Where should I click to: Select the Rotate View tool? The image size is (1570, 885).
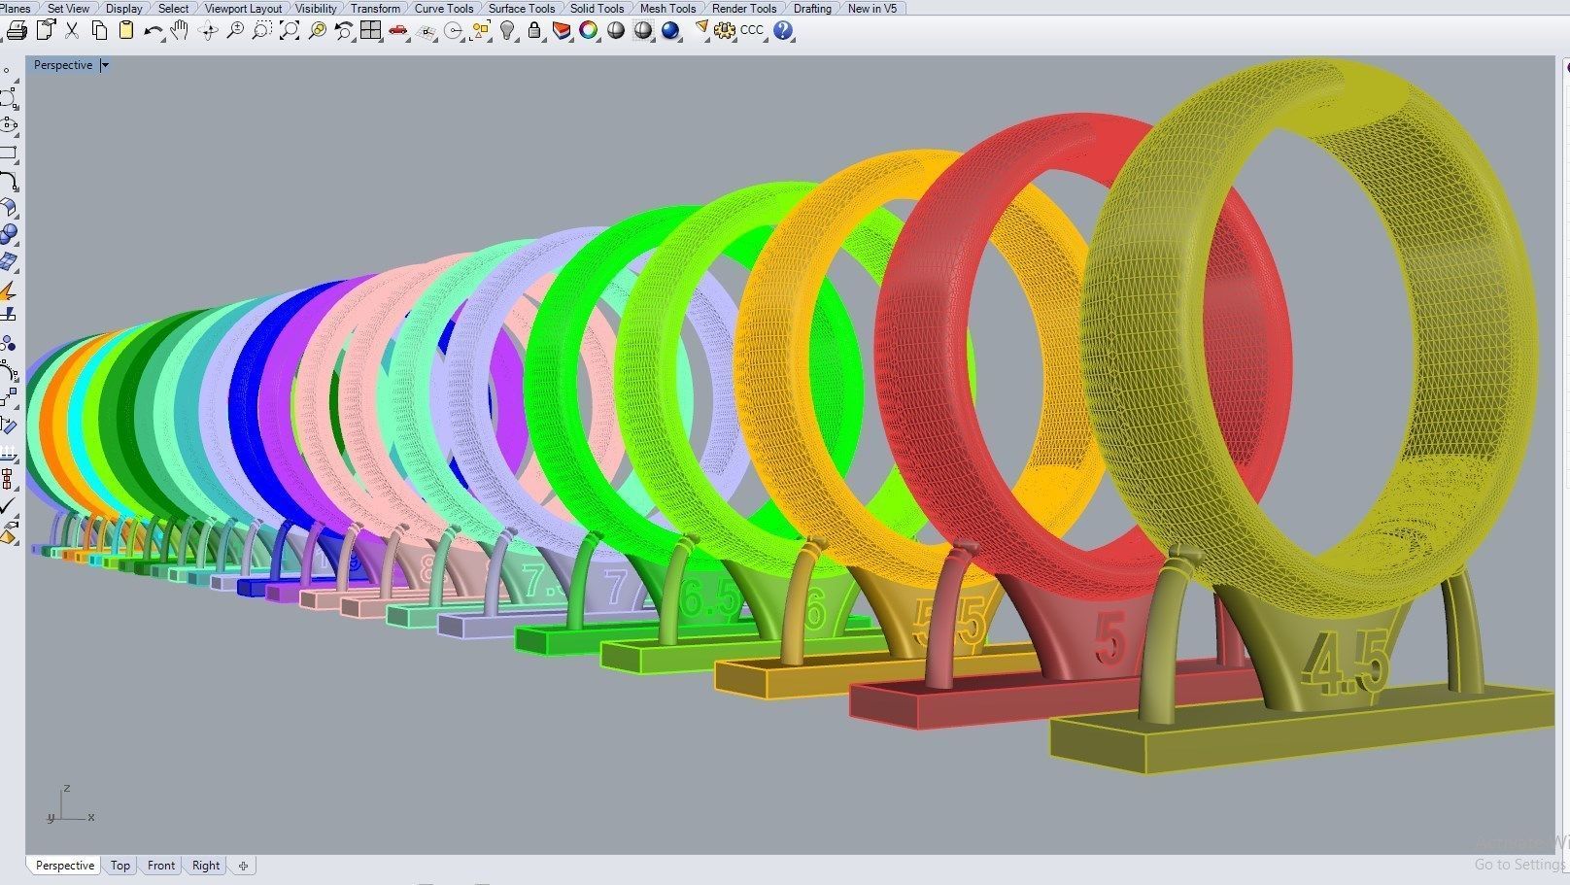tap(207, 31)
